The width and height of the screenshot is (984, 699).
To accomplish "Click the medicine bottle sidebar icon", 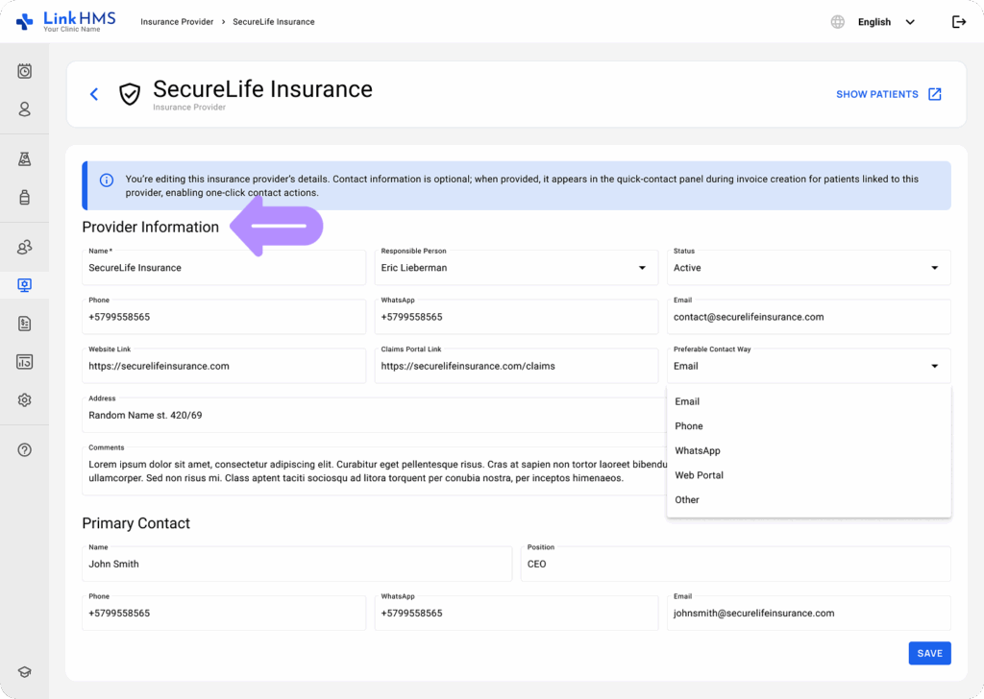I will 25,198.
